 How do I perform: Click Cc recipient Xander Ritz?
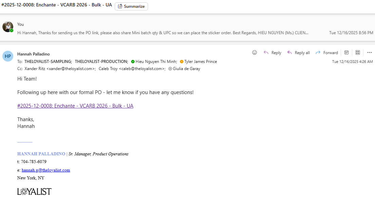60,69
